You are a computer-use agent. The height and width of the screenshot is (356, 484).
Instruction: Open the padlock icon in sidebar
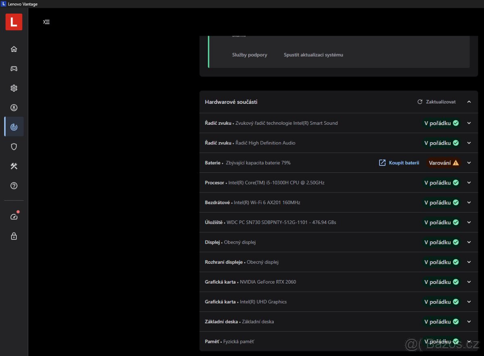(x=14, y=237)
